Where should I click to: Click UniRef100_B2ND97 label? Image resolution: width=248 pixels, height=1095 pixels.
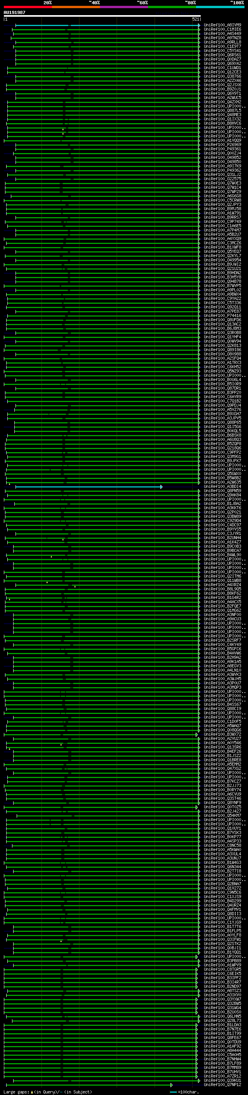click(222, 986)
